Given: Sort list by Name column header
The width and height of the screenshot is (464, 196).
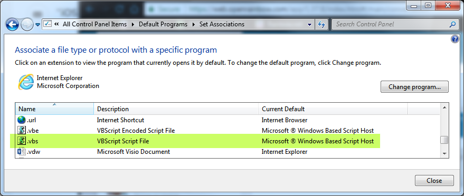Looking at the screenshot, I should (x=55, y=109).
